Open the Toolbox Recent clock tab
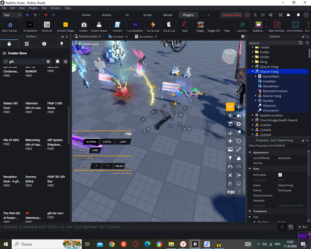311x249 pixels. coord(44,44)
